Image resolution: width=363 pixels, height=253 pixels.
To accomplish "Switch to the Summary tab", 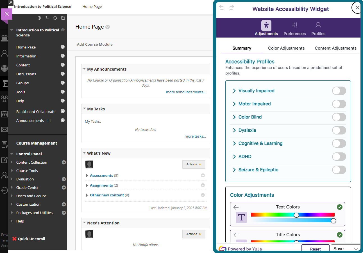I will click(x=242, y=48).
